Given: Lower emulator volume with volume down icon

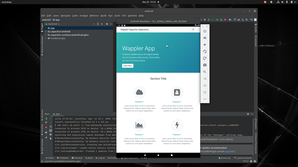Looking at the screenshot, I should pyautogui.click(x=205, y=45).
